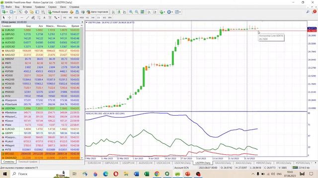Open the Файл menu
The image size is (318, 178).
8,7
